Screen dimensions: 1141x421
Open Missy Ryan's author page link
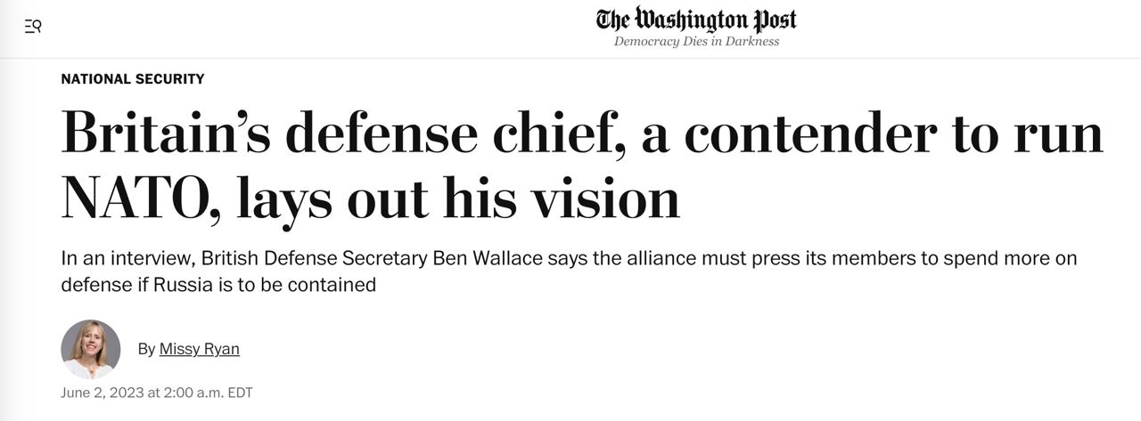199,349
